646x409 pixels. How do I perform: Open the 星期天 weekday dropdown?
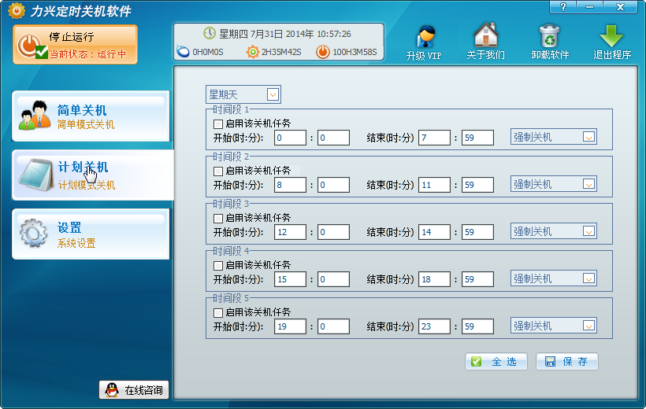coord(243,94)
